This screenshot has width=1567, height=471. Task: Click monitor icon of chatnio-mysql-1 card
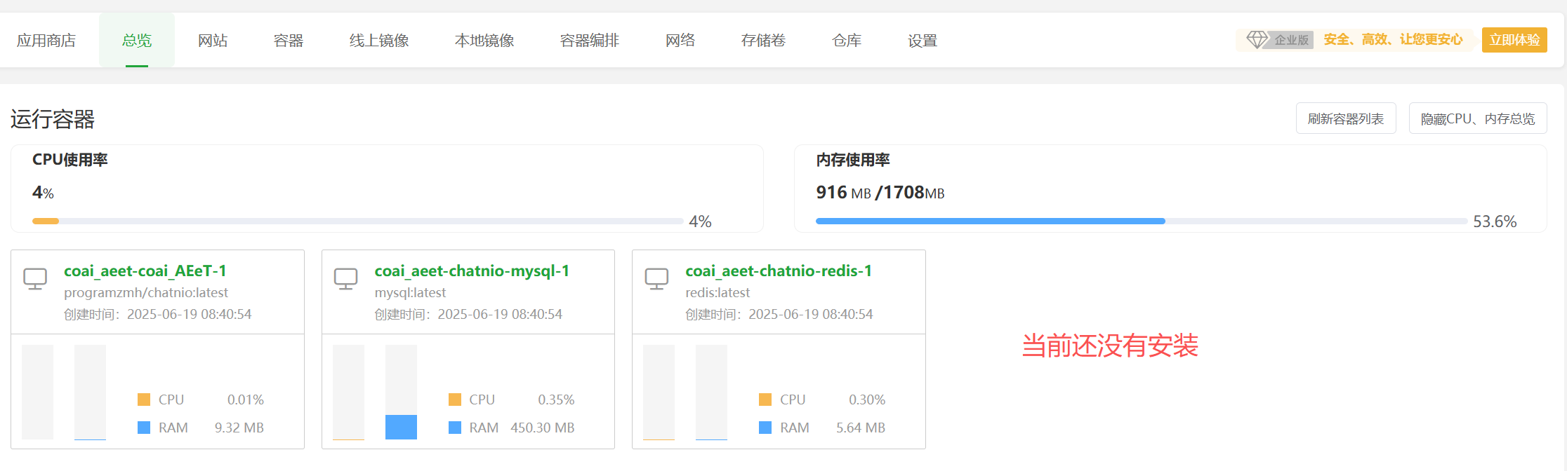pyautogui.click(x=345, y=279)
